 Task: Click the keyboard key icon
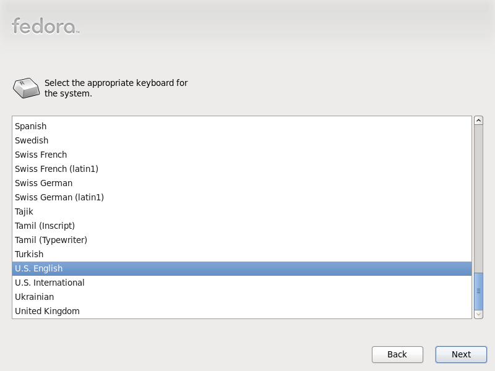pyautogui.click(x=26, y=88)
